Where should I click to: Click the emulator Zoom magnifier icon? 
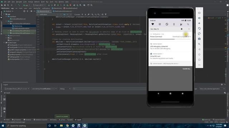coord(199,44)
